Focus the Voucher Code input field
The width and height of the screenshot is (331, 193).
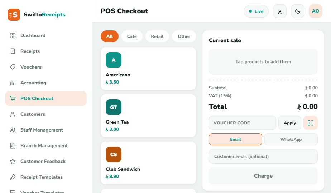243,123
